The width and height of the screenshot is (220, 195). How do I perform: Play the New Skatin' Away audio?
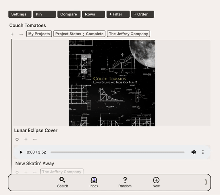pos(21,152)
